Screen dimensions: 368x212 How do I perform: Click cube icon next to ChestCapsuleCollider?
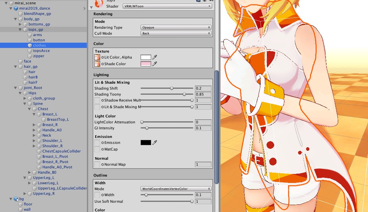click(39, 151)
